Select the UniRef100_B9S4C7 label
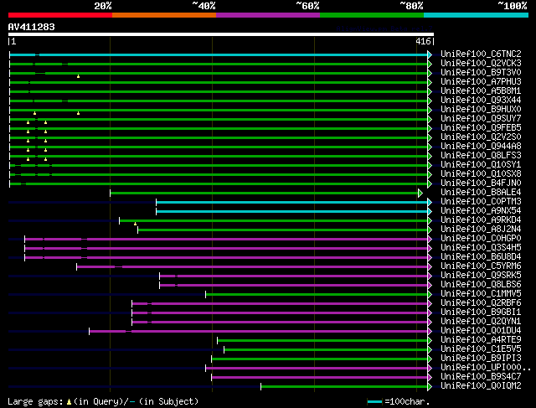The width and height of the screenshot is (536, 408). [481, 377]
